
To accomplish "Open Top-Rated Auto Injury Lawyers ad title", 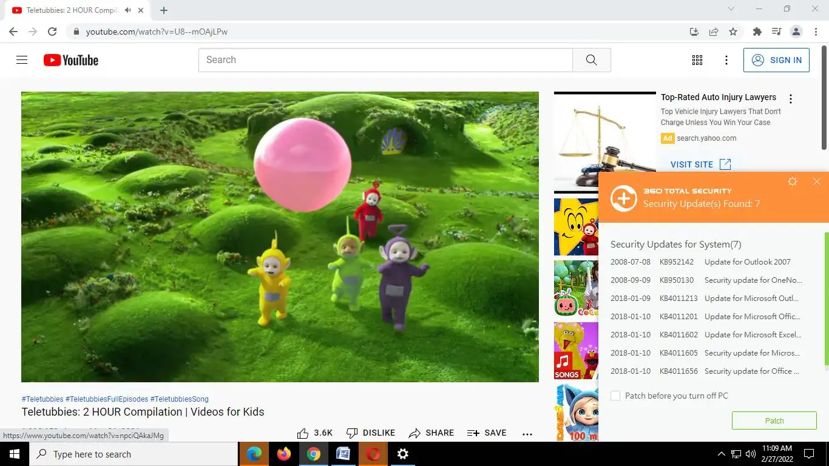I will coord(719,97).
